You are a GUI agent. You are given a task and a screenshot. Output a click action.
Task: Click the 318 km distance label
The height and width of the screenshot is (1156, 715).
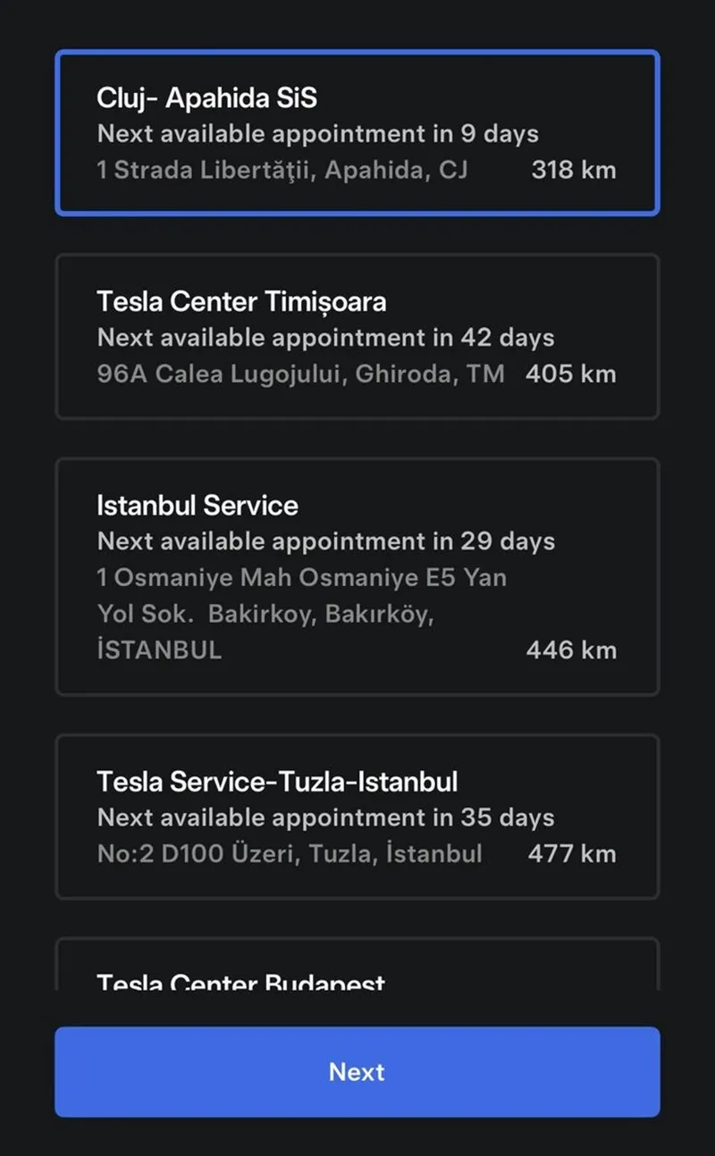(573, 170)
